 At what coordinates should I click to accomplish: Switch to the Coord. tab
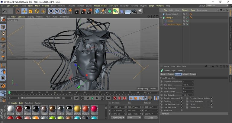[171, 74]
